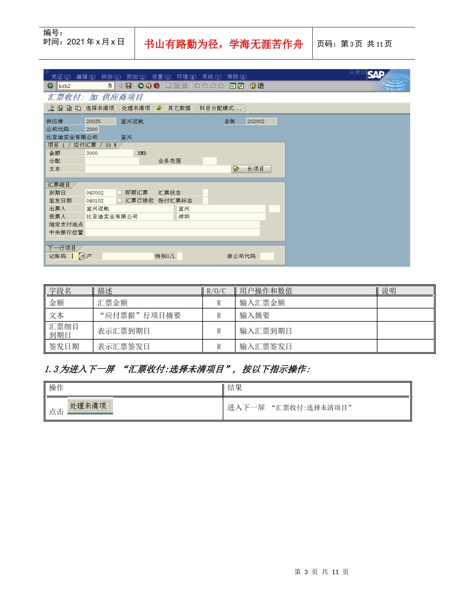This screenshot has width=465, height=603.
Task: Open the 环境(N) menu
Action: (x=186, y=77)
